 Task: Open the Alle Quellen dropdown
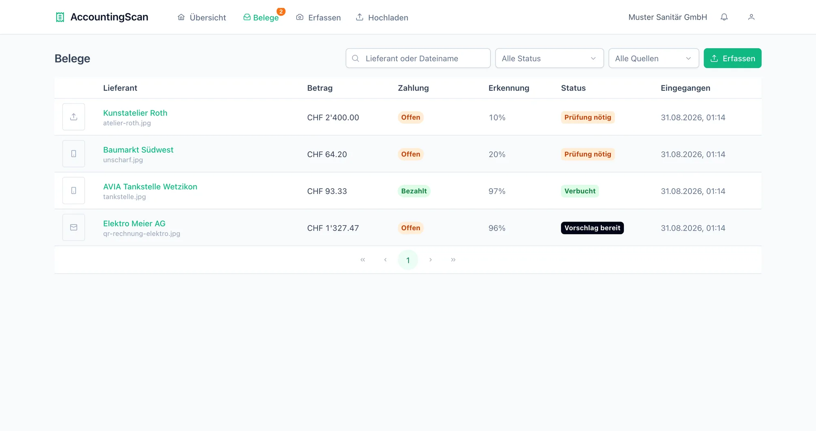[x=654, y=58]
